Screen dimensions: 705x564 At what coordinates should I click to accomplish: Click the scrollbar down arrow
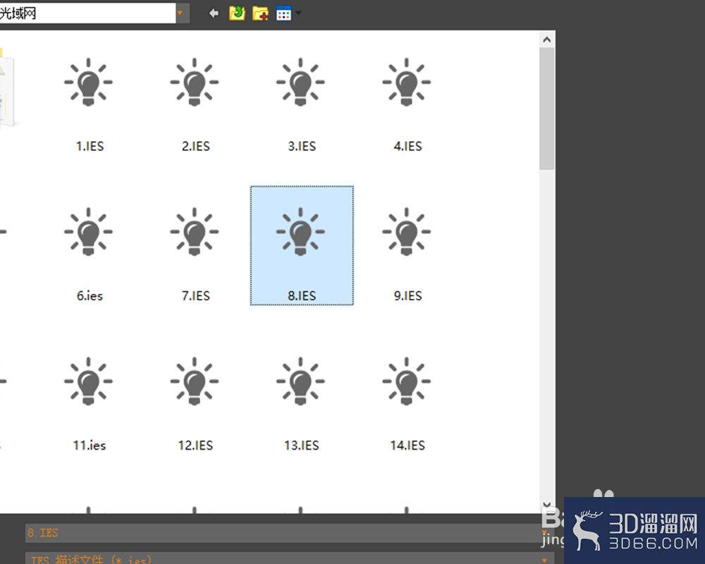coord(547,505)
